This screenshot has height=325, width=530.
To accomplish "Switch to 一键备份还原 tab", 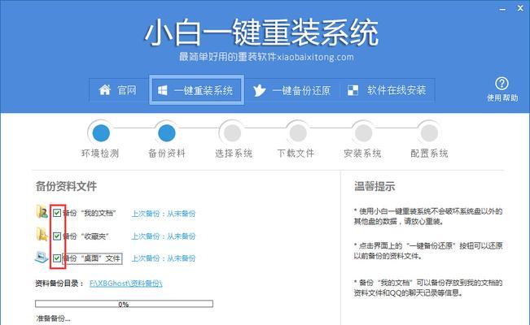I will coord(292,90).
